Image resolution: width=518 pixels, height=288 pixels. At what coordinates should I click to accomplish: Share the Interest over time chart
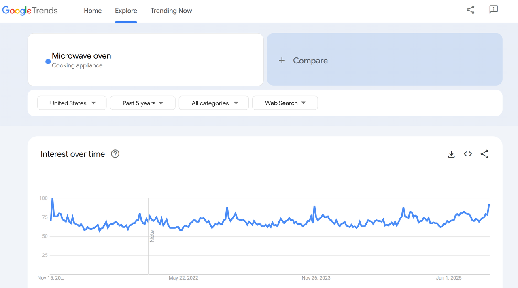pos(484,154)
